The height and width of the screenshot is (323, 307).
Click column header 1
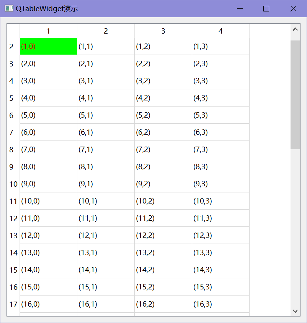(x=48, y=31)
